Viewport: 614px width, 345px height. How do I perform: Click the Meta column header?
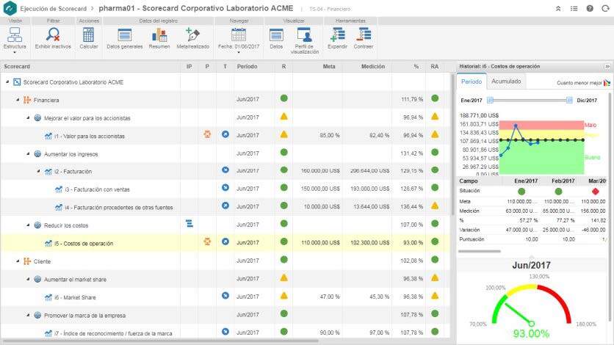coord(330,67)
